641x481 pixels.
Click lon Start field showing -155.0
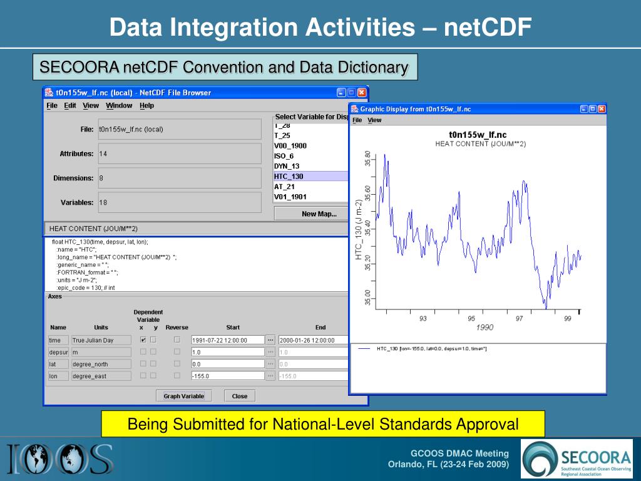228,376
